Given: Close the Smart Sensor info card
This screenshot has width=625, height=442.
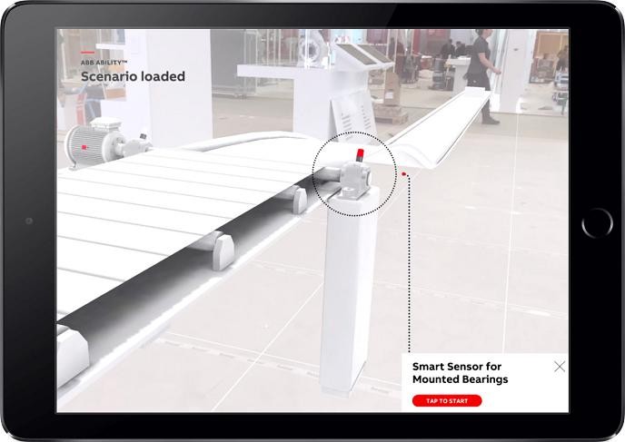Looking at the screenshot, I should click(x=560, y=367).
